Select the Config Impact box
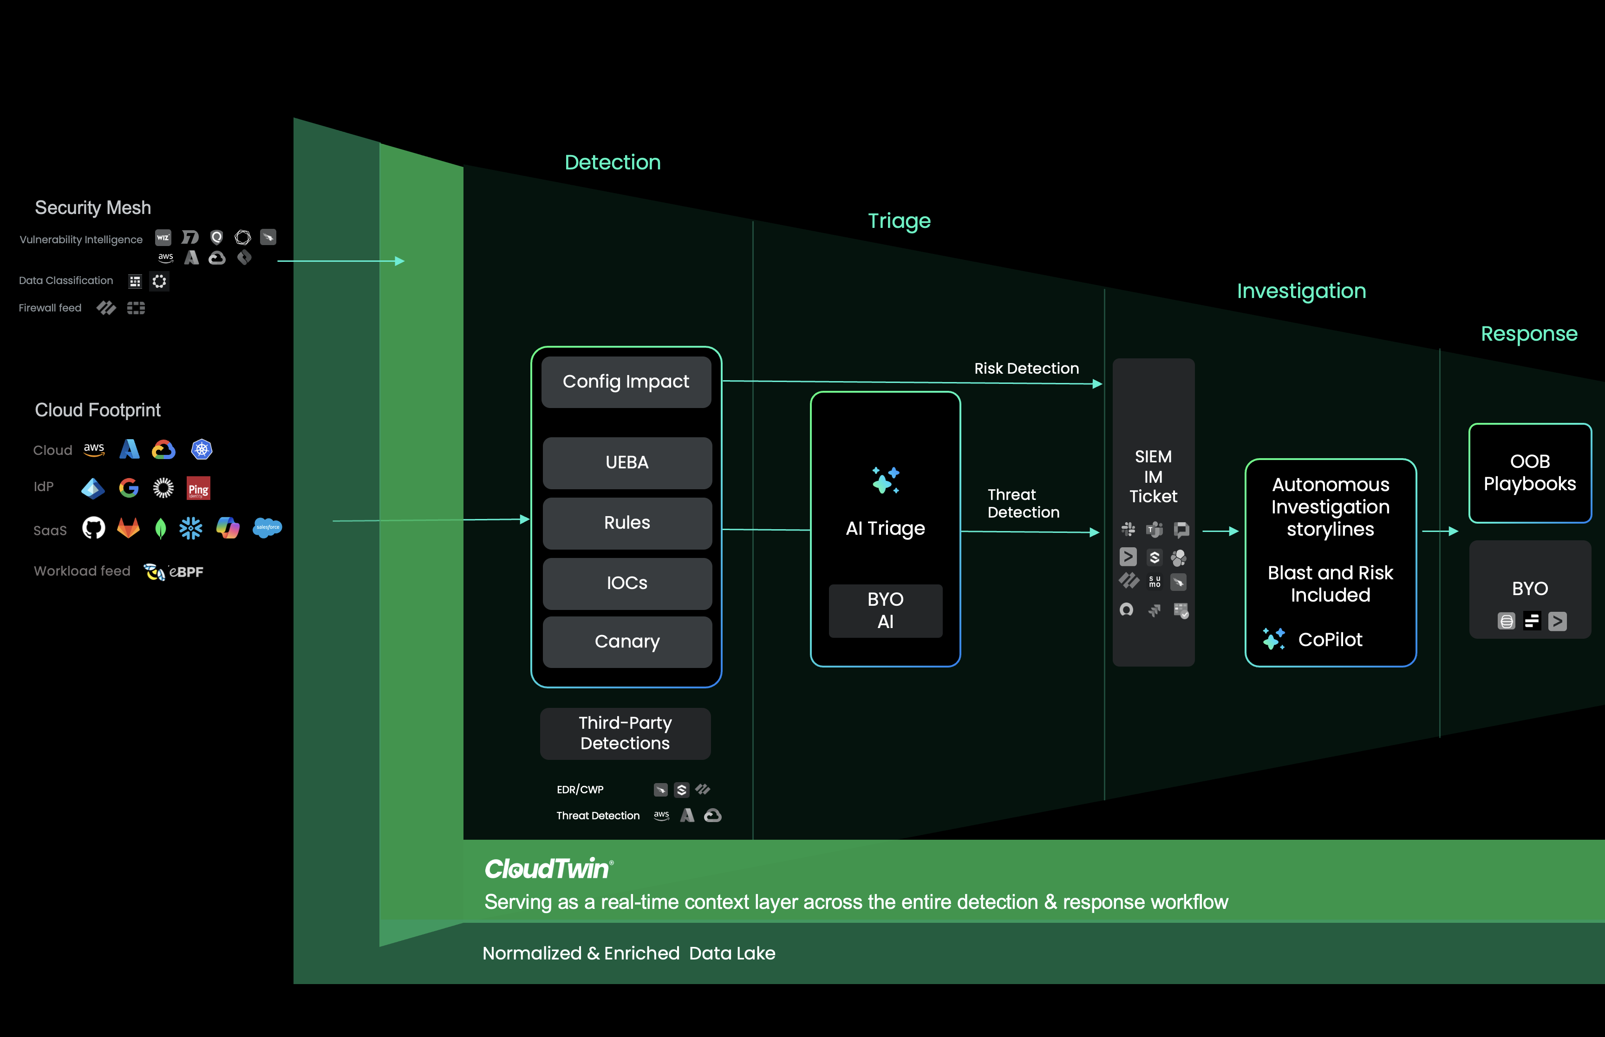Viewport: 1605px width, 1037px height. [x=626, y=382]
